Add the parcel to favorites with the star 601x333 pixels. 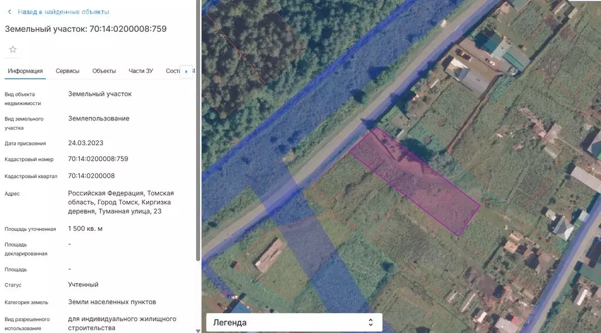point(12,49)
